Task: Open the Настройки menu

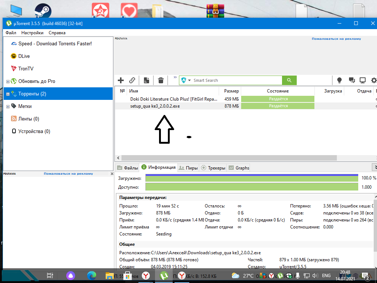Action: [32, 33]
